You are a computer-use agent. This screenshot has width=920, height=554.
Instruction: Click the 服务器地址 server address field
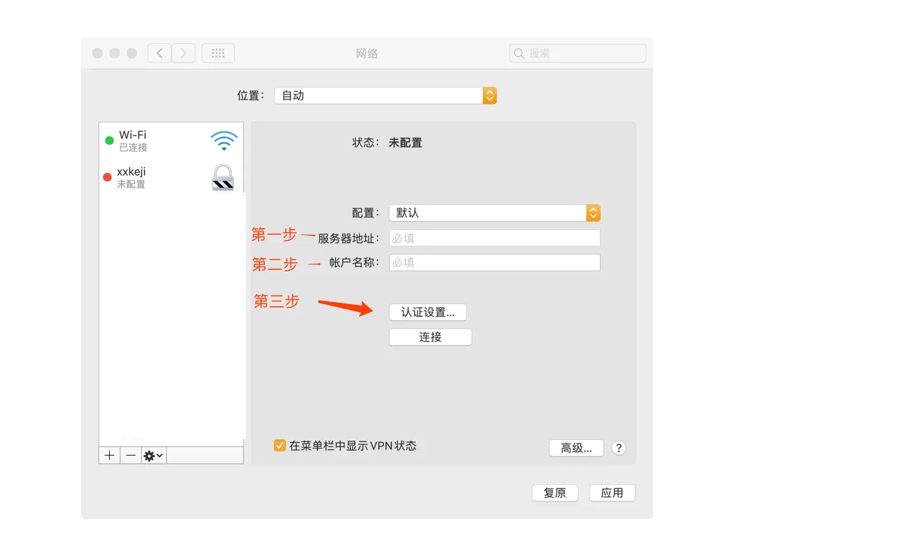494,237
